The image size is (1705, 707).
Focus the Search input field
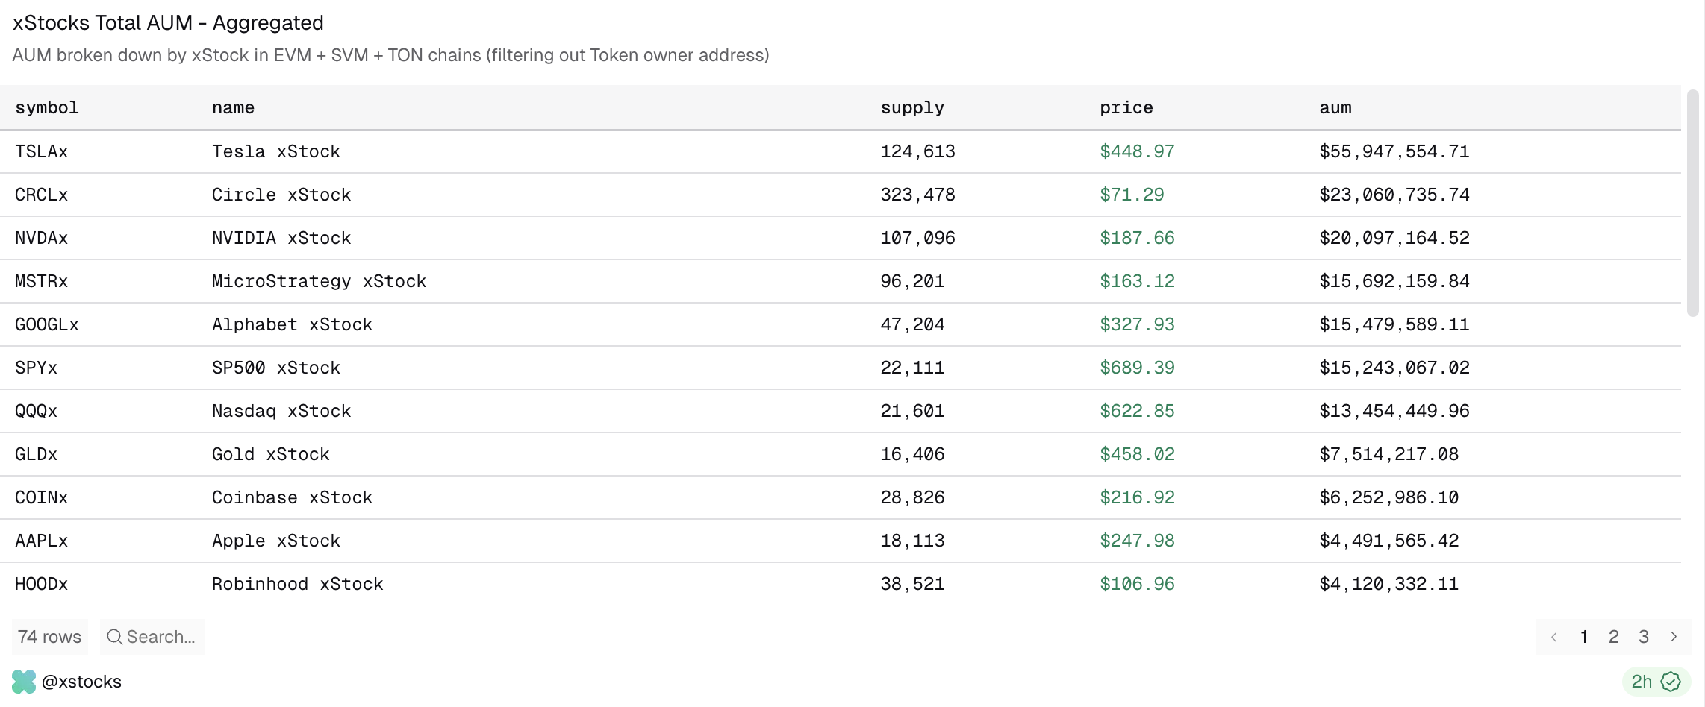click(x=160, y=637)
